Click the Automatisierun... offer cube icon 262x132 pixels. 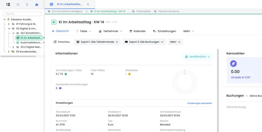coord(18,43)
